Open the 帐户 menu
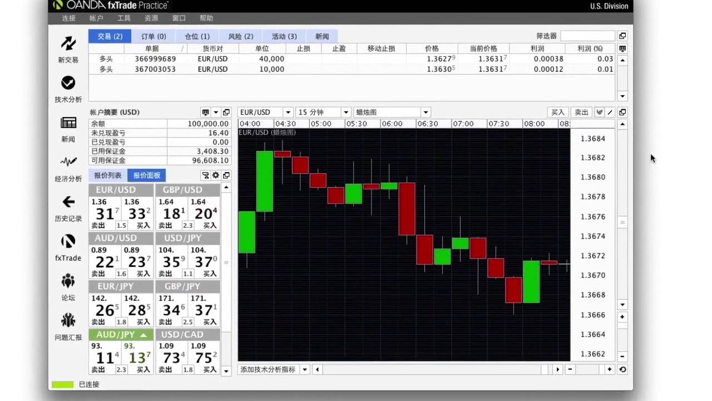Screen dimensions: 712x401 click(96, 18)
